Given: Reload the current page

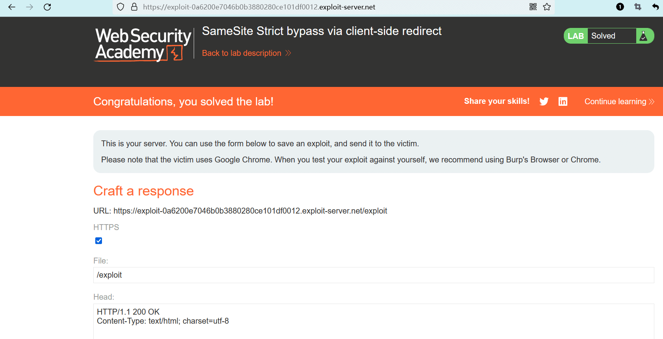Looking at the screenshot, I should tap(47, 7).
